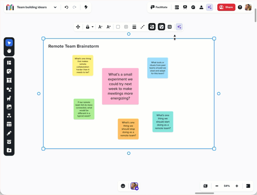Decrease font size with A- button
The image size is (257, 195).
(100, 27)
